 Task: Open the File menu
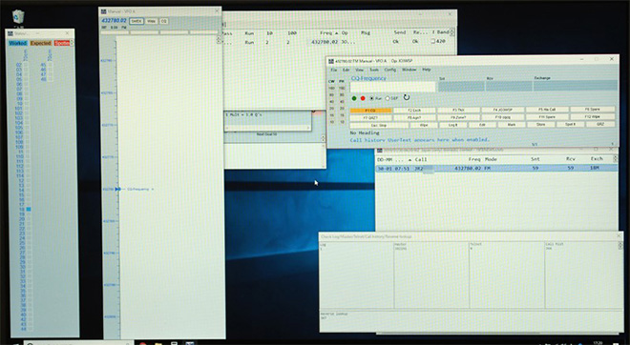tap(334, 70)
